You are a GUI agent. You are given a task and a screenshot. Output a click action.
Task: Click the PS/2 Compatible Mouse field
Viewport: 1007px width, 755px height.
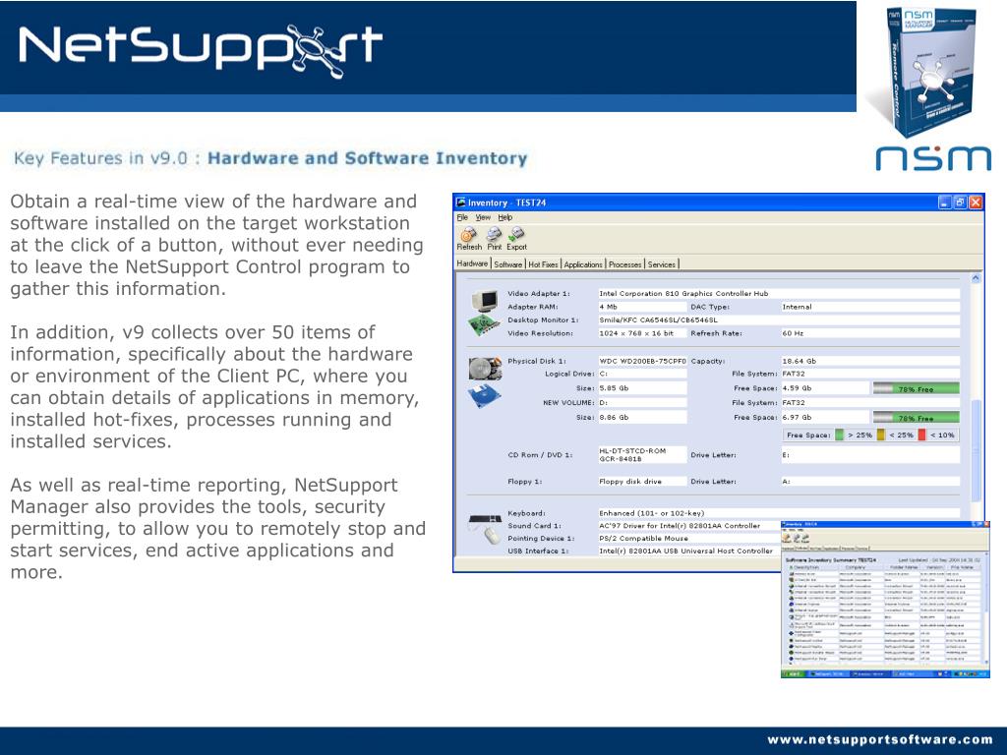pyautogui.click(x=688, y=538)
